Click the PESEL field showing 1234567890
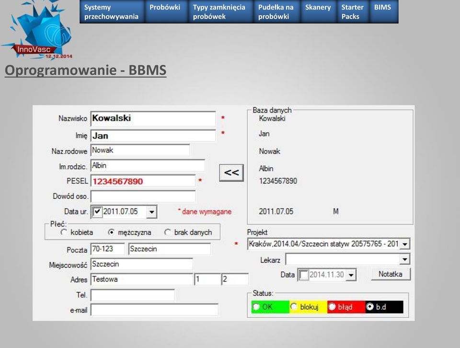The height and width of the screenshot is (348, 460). click(143, 181)
